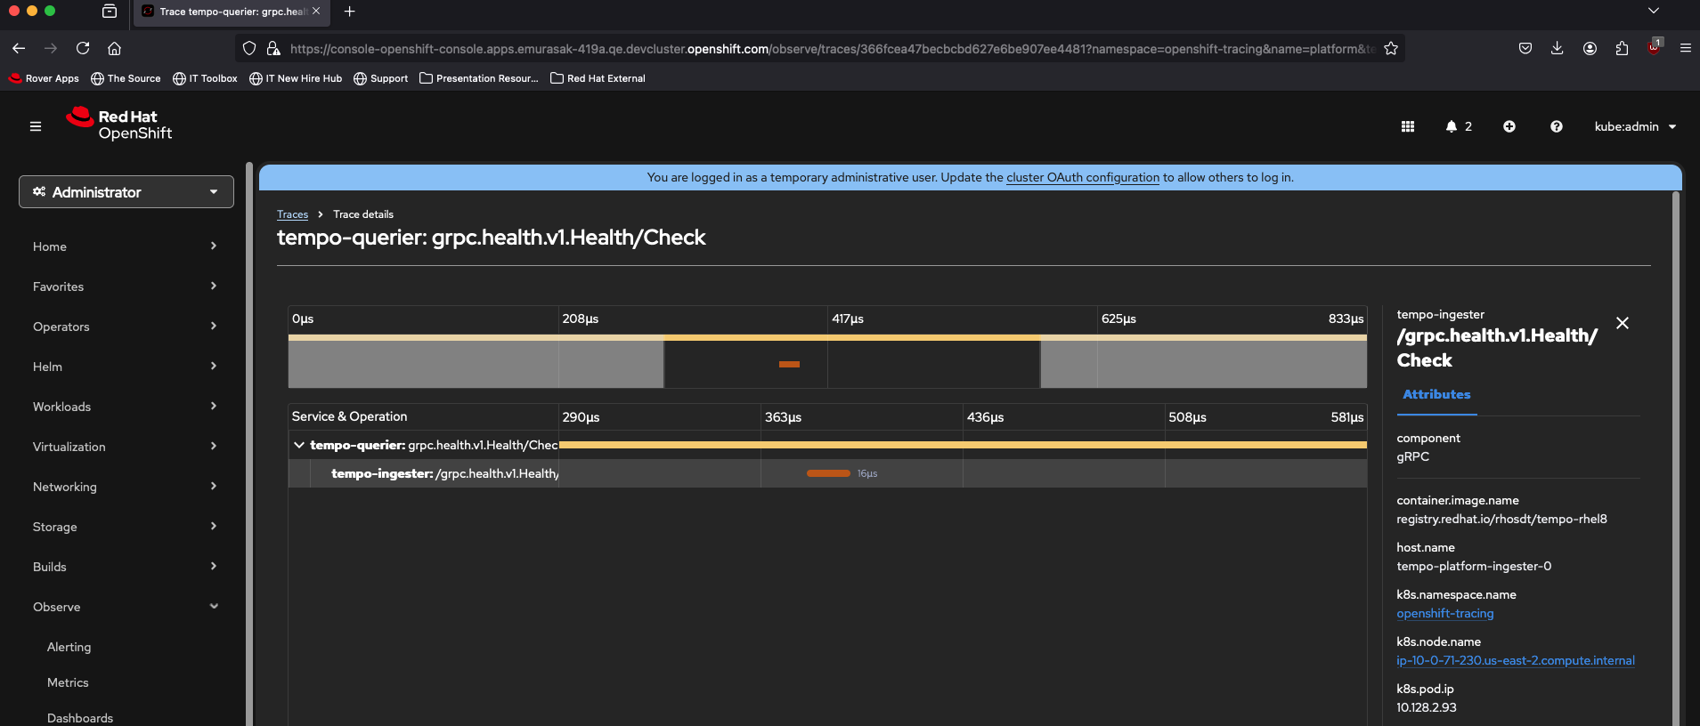Select the tempo-querier yellow span bar
Image resolution: width=1700 pixels, height=726 pixels.
(963, 445)
